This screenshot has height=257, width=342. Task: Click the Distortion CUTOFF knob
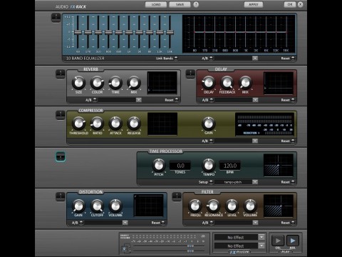pyautogui.click(x=97, y=206)
